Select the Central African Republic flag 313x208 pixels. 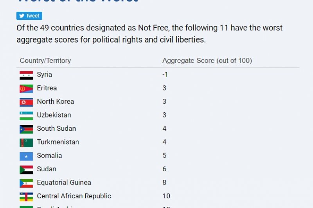point(26,196)
